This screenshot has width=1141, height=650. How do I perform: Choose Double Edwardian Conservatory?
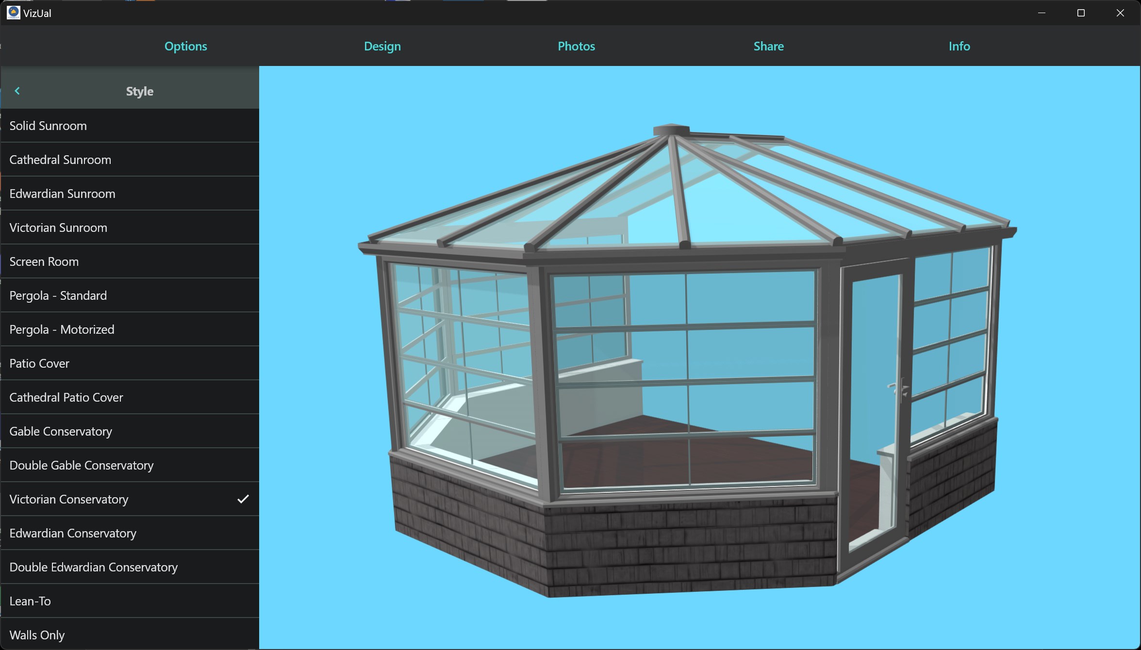tap(130, 567)
